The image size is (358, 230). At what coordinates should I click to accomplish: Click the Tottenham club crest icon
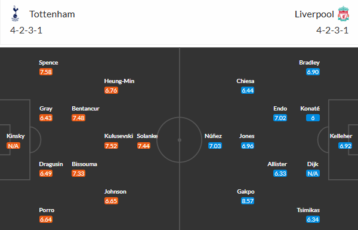(16, 14)
